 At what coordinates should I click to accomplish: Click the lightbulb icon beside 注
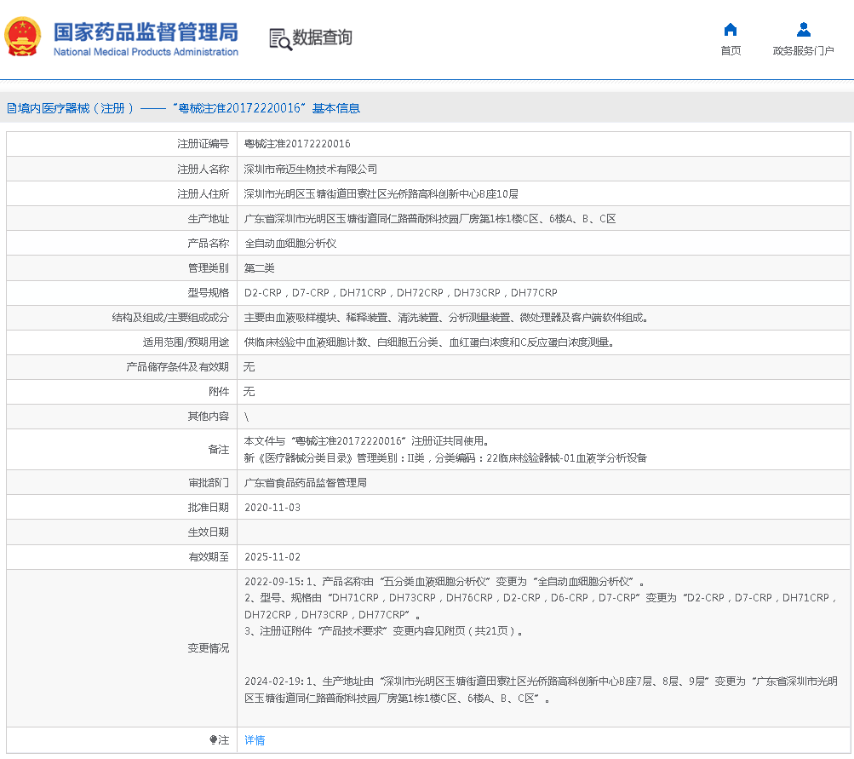(x=213, y=740)
